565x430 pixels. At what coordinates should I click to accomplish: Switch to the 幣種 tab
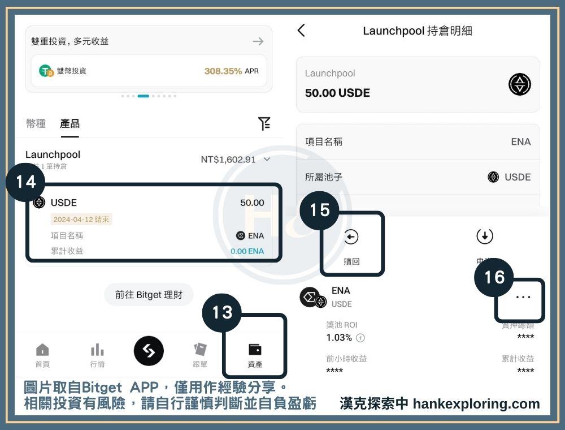tap(36, 123)
